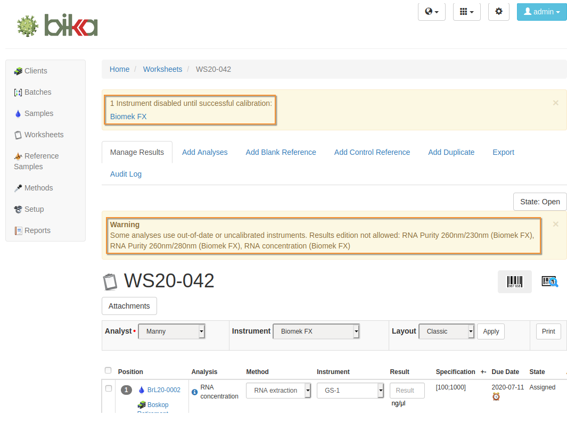567x423 pixels.
Task: Click the barcode lookup icon on the right
Action: [x=549, y=281]
